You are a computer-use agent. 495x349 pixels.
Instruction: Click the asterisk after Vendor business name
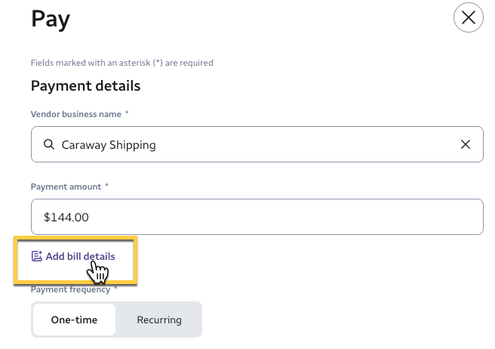tap(127, 113)
